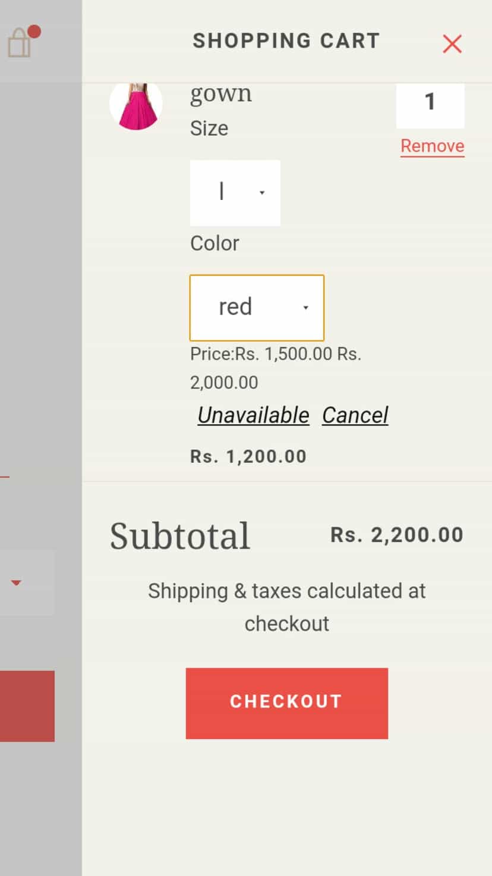The width and height of the screenshot is (492, 876).
Task: Open the gown product title link
Action: [x=221, y=94]
